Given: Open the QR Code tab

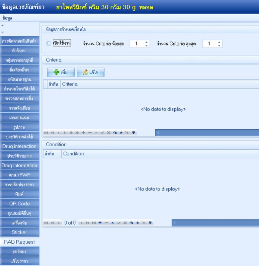Looking at the screenshot, I should 20,203.
